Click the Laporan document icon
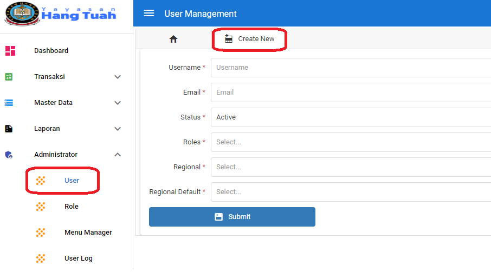Screen dimensions: 491x272 pos(9,129)
